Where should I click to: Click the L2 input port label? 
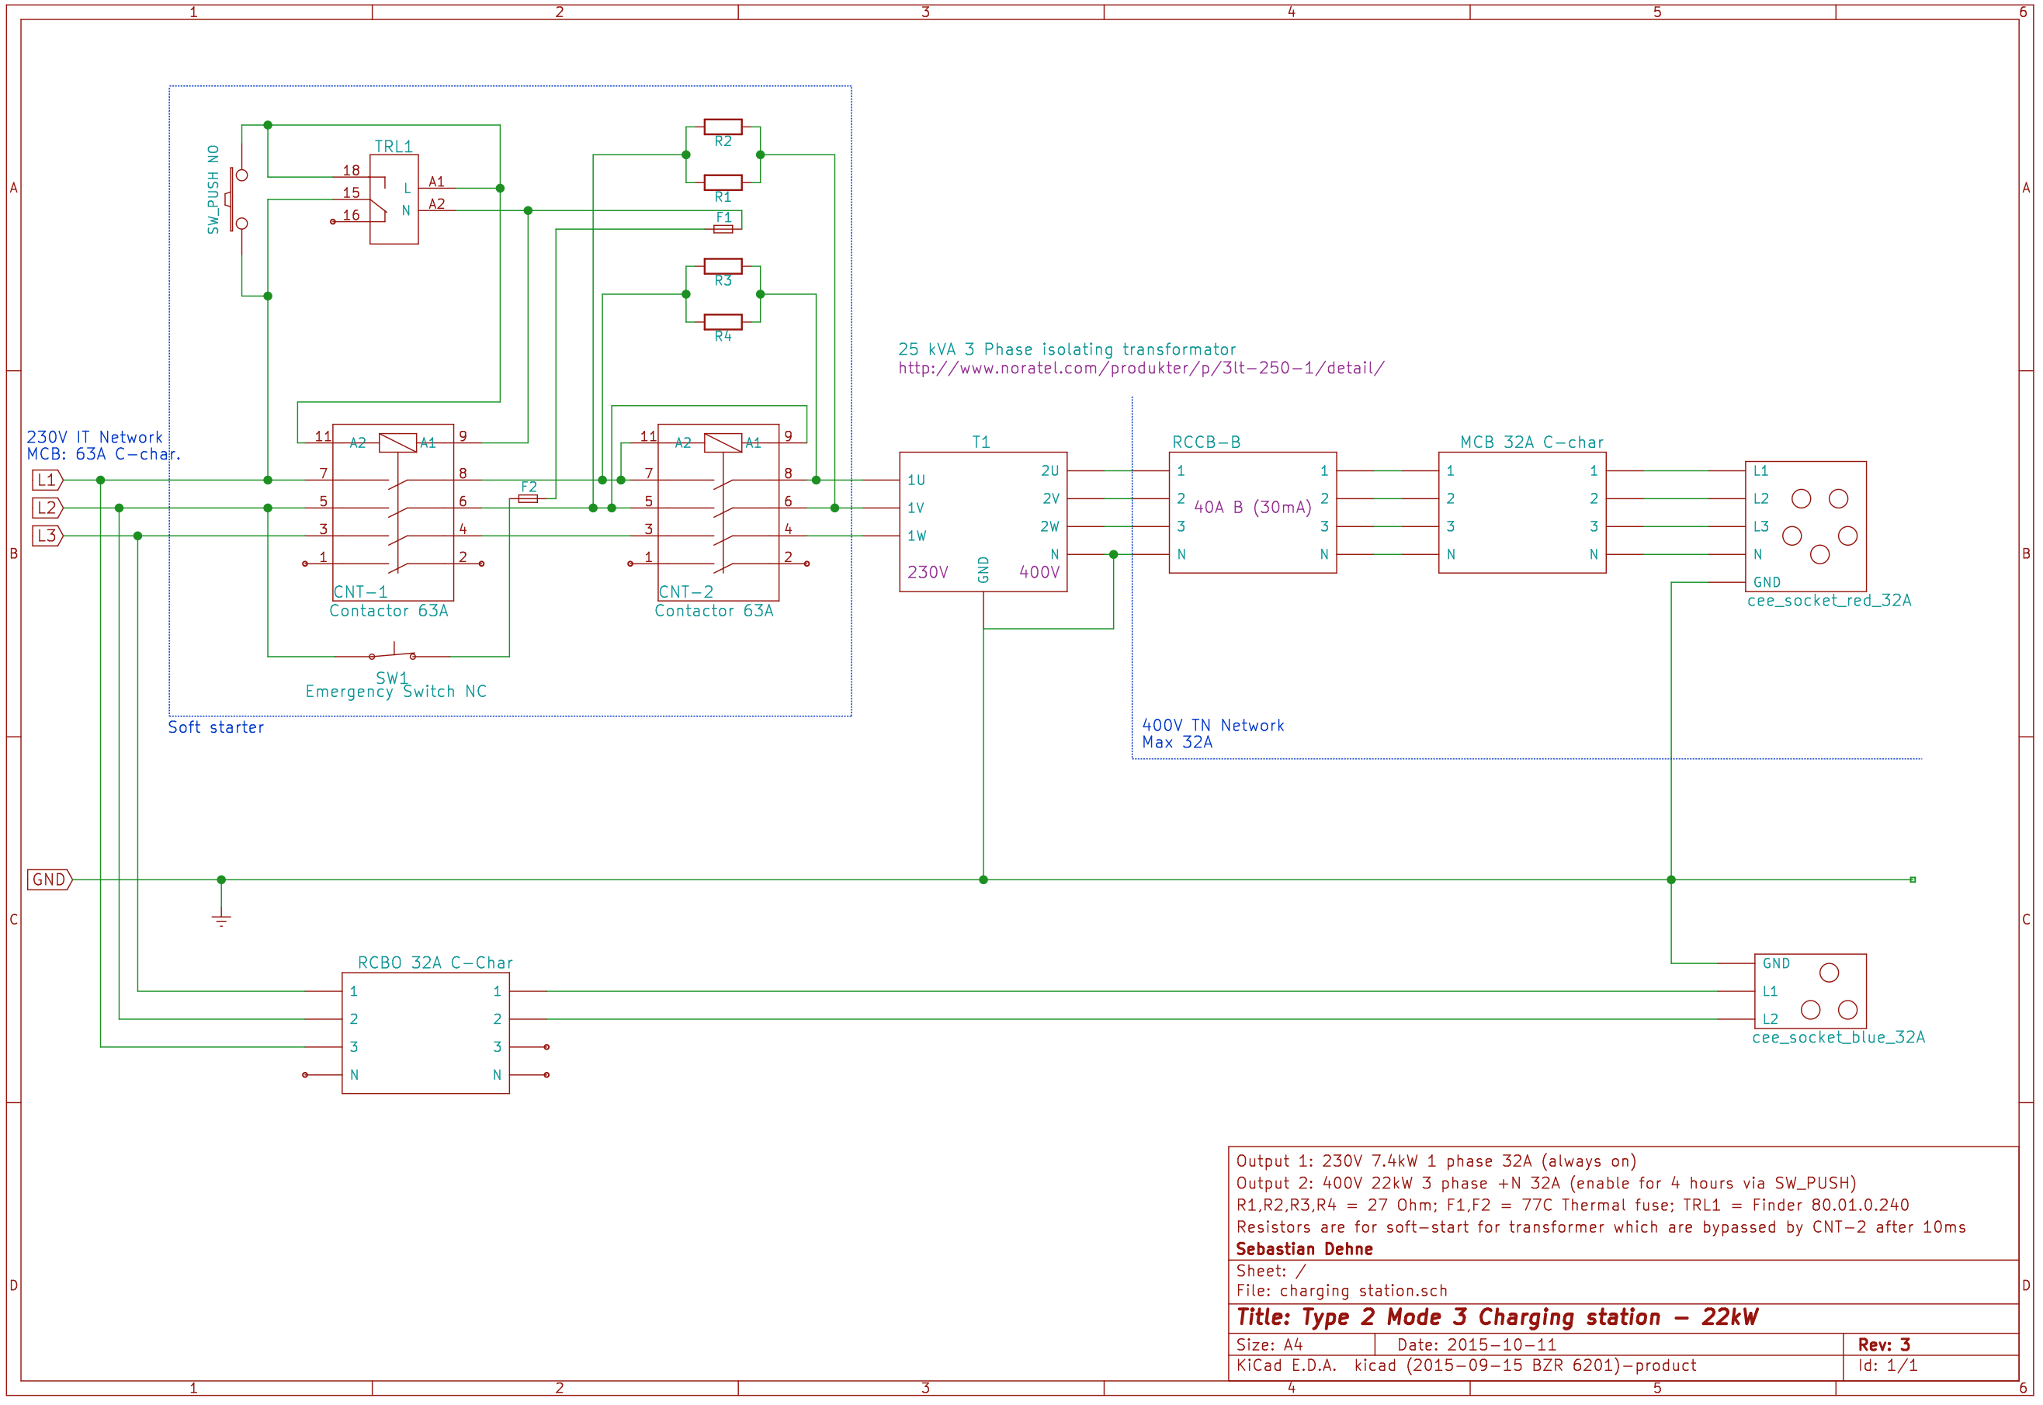(47, 508)
